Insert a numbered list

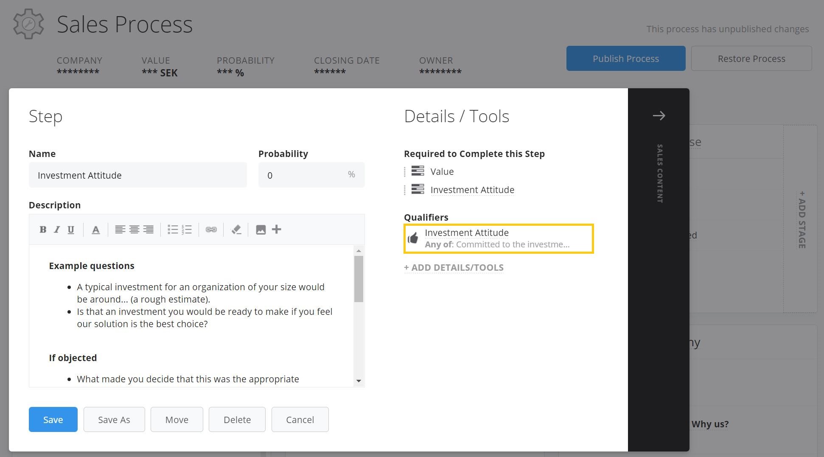coord(187,230)
